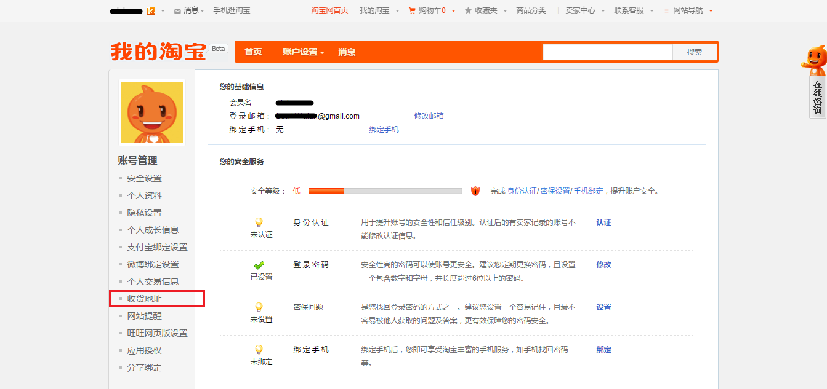827x389 pixels.
Task: Click the orange VIP badge beside the username
Action: [x=151, y=10]
